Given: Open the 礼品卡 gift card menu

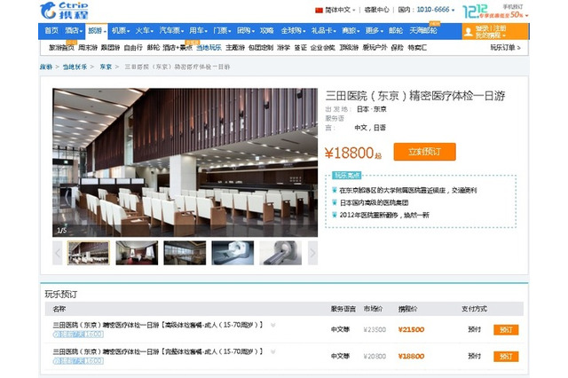Looking at the screenshot, I should click(x=323, y=31).
